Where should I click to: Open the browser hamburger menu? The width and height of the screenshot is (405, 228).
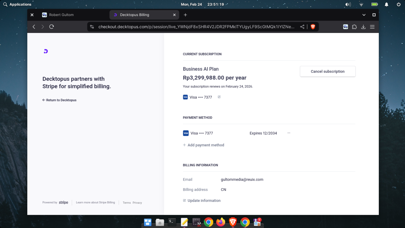(372, 27)
